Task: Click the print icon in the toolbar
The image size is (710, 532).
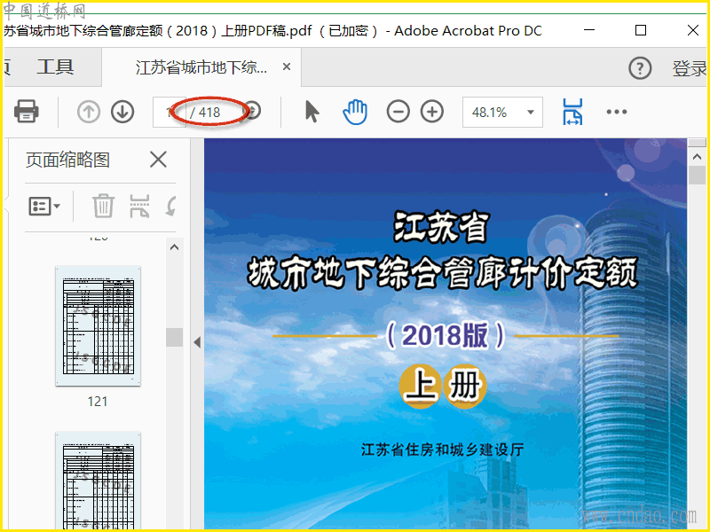Action: [x=27, y=111]
